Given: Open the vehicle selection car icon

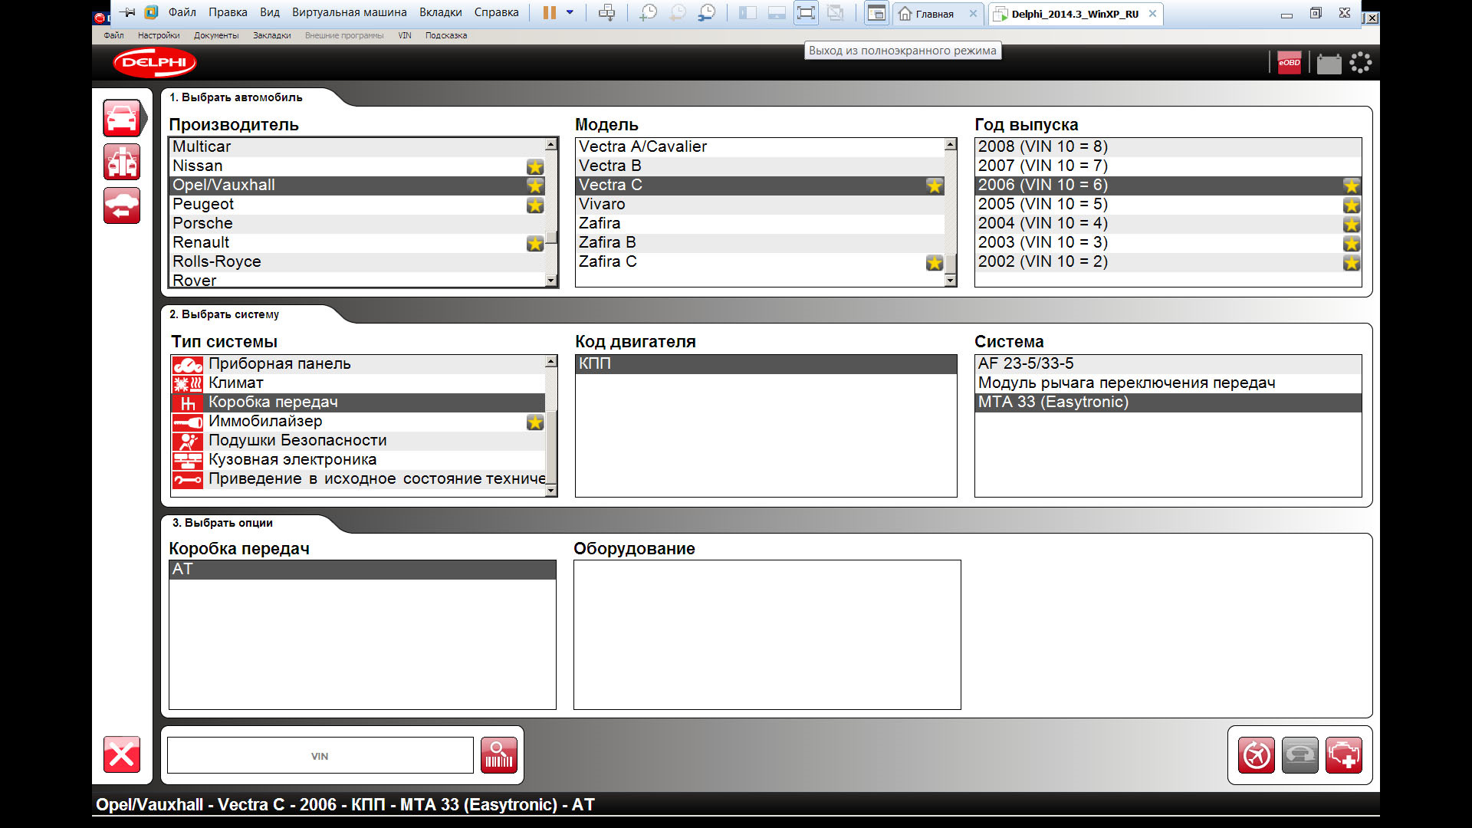Looking at the screenshot, I should click(122, 119).
